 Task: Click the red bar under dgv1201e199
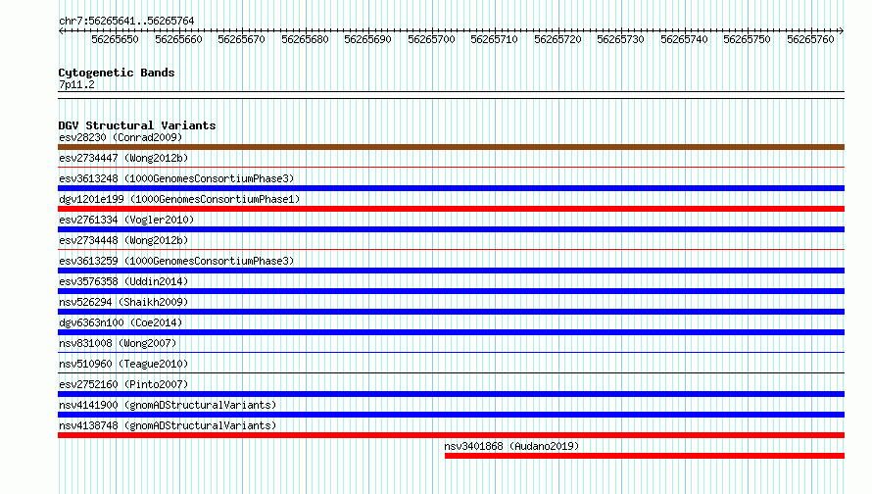(451, 209)
